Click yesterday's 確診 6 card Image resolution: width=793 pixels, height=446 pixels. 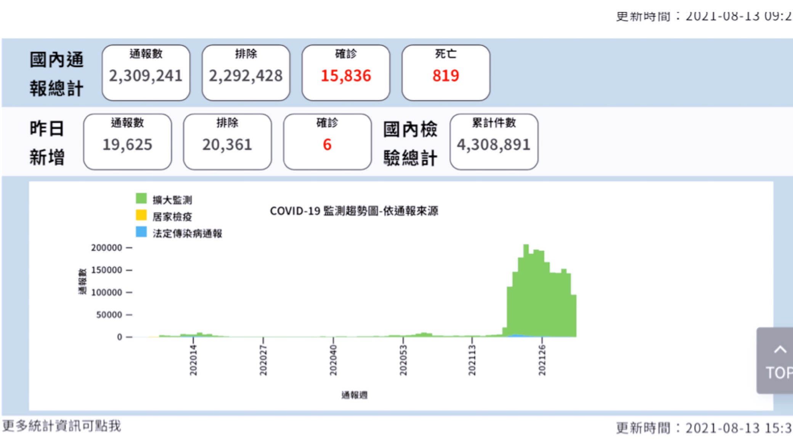click(x=327, y=142)
